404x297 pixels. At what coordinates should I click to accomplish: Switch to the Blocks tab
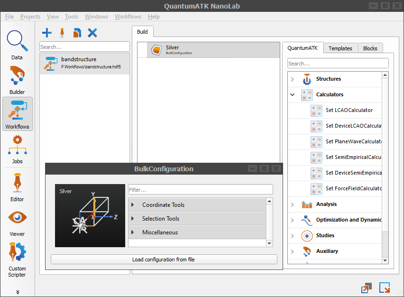point(370,48)
